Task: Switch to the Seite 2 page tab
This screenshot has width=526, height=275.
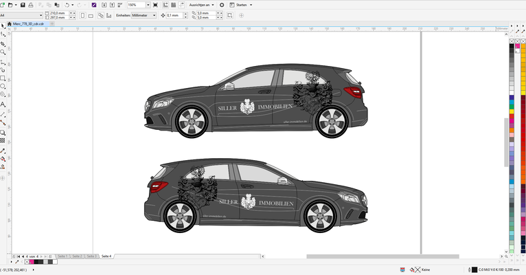Action: pos(77,256)
